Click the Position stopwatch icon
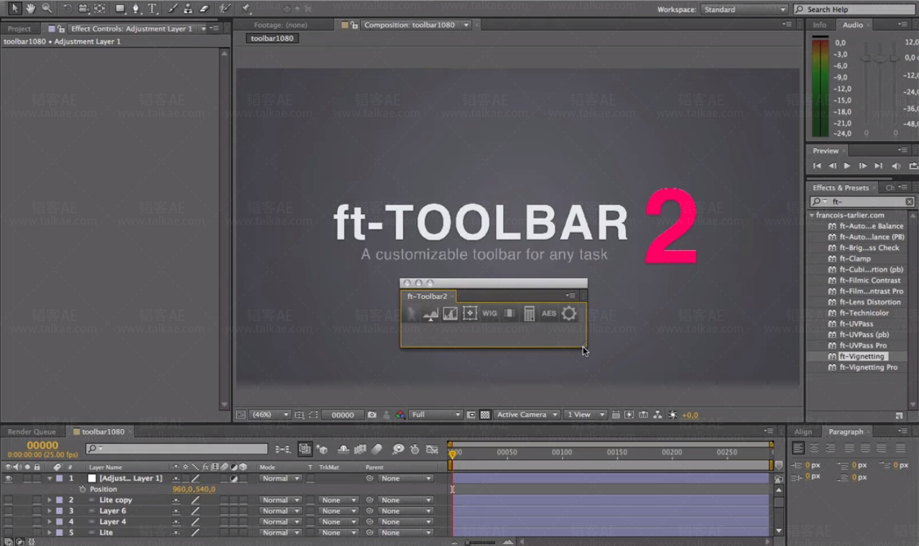919x546 pixels. [x=83, y=489]
